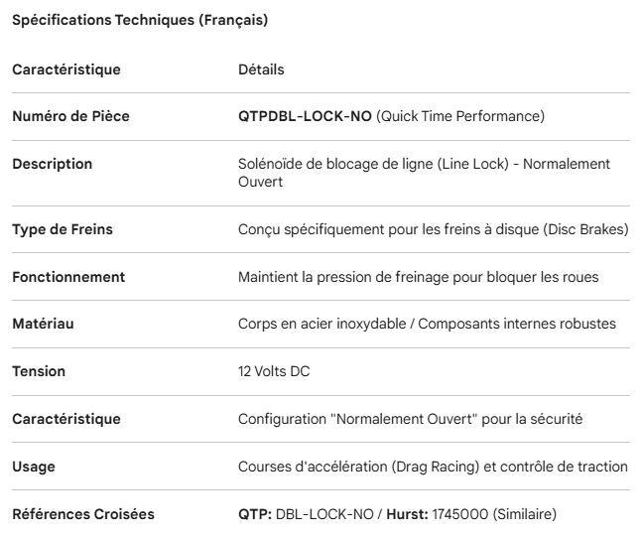This screenshot has width=642, height=537.
Task: Select the "Type de Freins" row label
Action: (x=63, y=229)
